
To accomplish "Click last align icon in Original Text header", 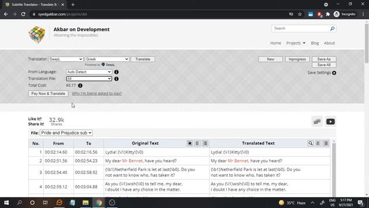I will (x=205, y=143).
